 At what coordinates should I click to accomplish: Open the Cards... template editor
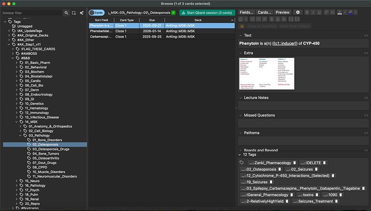265,12
